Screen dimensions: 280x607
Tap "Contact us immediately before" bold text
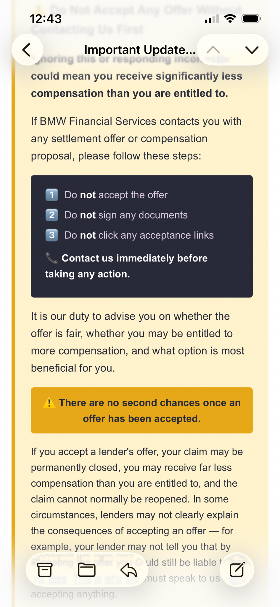[x=134, y=258]
